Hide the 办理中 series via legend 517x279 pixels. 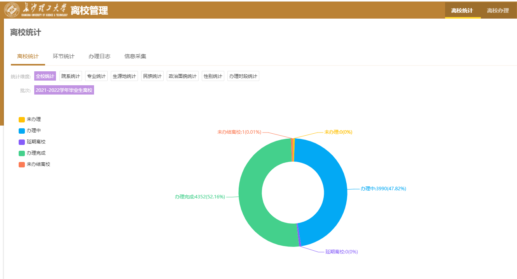[31, 130]
